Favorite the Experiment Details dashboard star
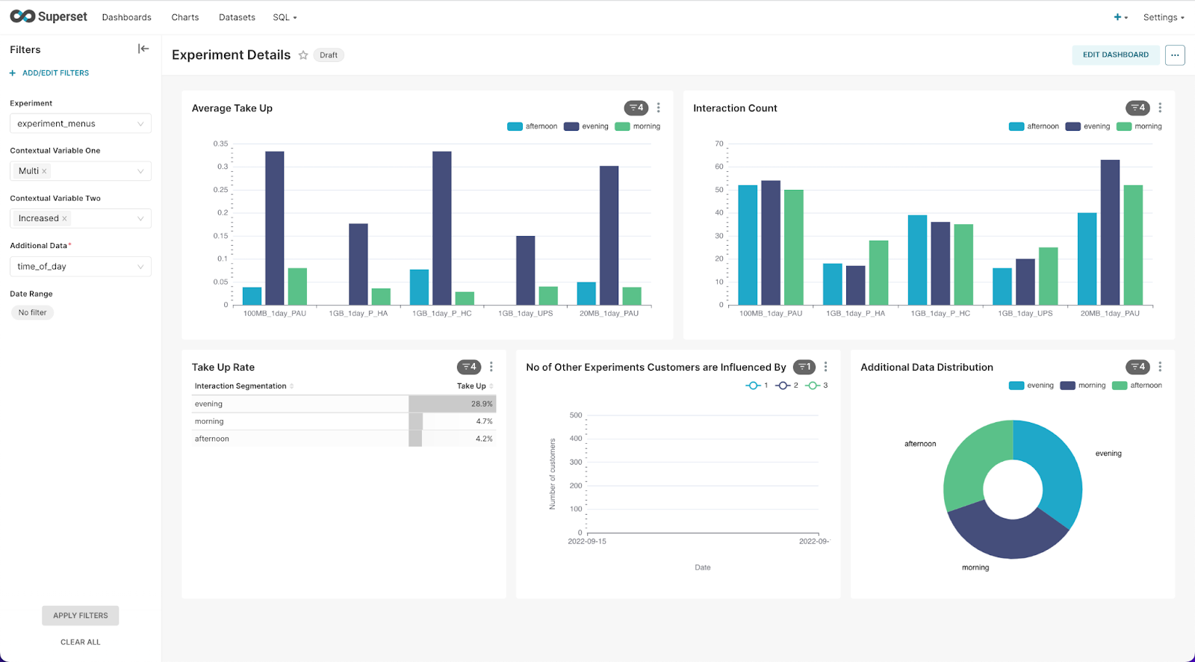The height and width of the screenshot is (662, 1195). (303, 55)
